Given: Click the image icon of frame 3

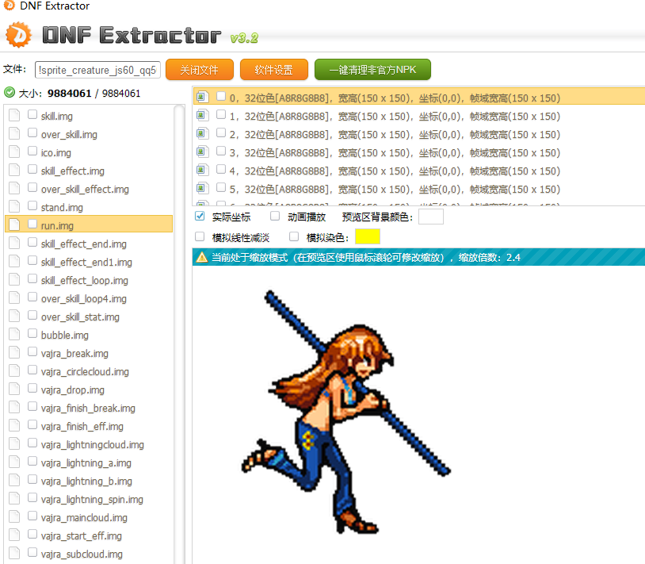Looking at the screenshot, I should [x=201, y=152].
